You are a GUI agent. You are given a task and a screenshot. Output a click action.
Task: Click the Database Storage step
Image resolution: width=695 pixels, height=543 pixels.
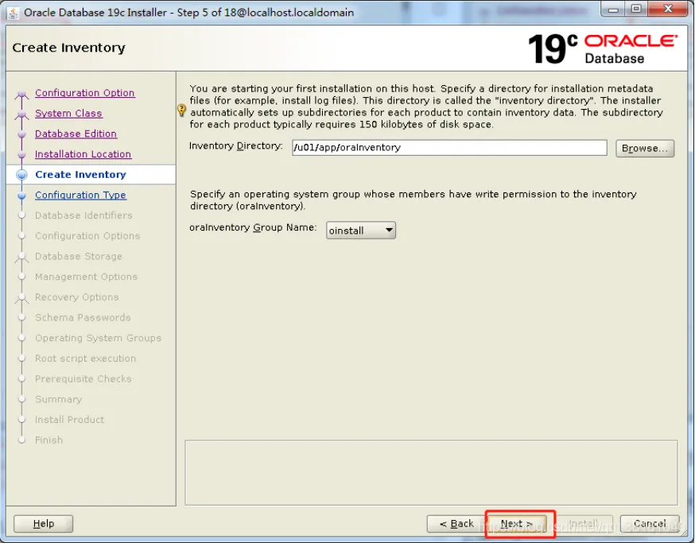(79, 256)
